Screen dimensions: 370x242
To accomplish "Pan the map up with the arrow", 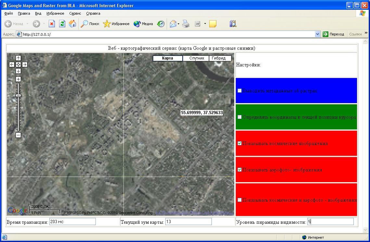I will tap(18, 58).
